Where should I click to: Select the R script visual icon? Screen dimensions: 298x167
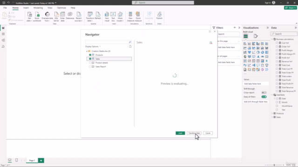click(267, 61)
